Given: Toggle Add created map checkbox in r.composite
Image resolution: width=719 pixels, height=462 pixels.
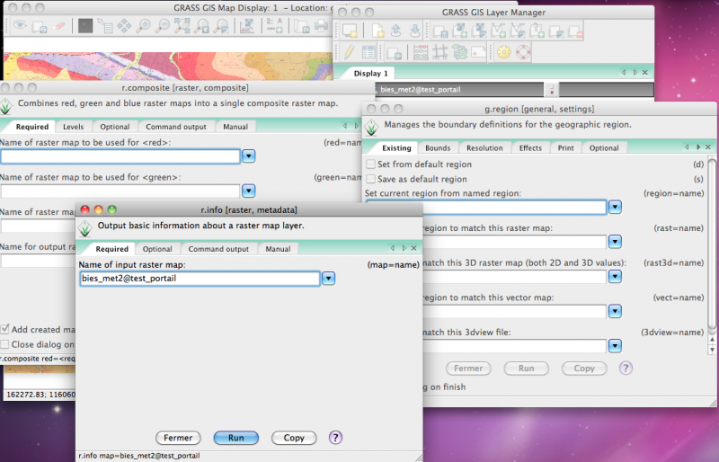Looking at the screenshot, I should (x=5, y=329).
